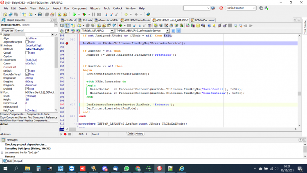Click the blue help question mark icon in the editor toolbar
307x173 pixels.
209,25
